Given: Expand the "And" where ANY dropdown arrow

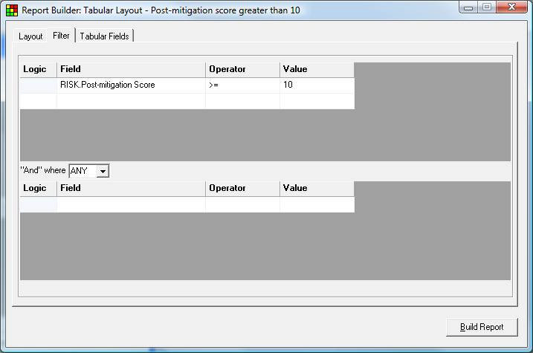Looking at the screenshot, I should (x=103, y=171).
